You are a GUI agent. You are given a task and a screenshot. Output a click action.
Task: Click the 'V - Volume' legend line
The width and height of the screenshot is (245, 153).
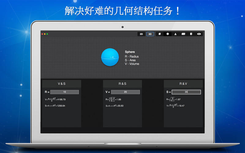click(x=132, y=64)
